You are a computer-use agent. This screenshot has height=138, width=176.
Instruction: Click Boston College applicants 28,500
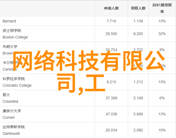pyautogui.click(x=111, y=34)
